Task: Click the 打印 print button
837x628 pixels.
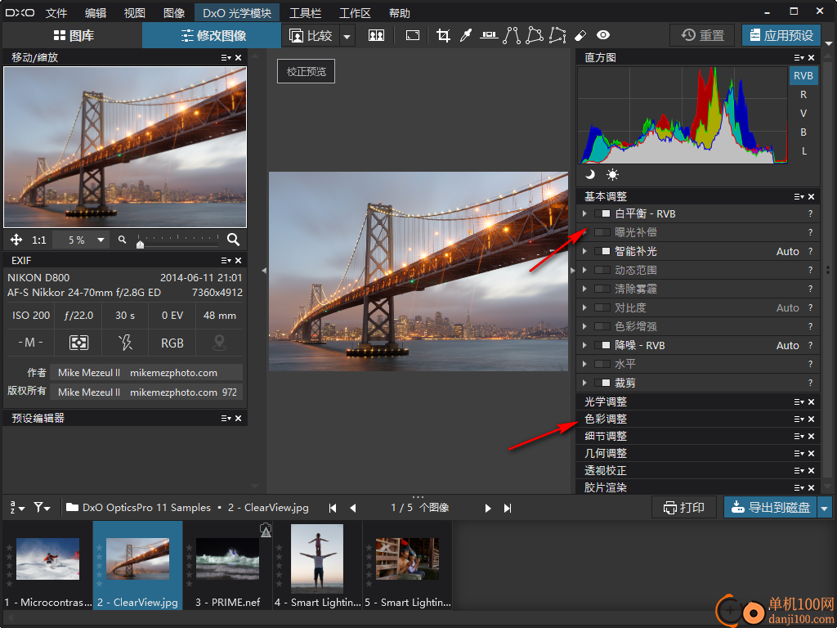Action: (684, 508)
